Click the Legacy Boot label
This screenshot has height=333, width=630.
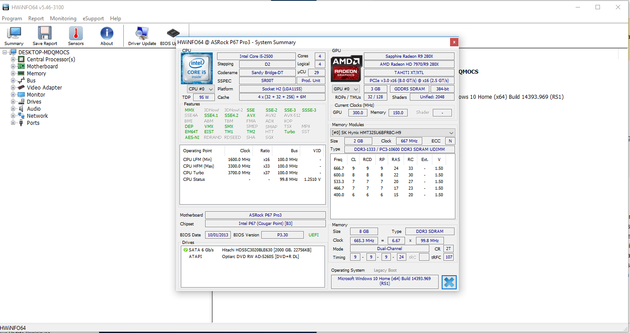coord(385,270)
